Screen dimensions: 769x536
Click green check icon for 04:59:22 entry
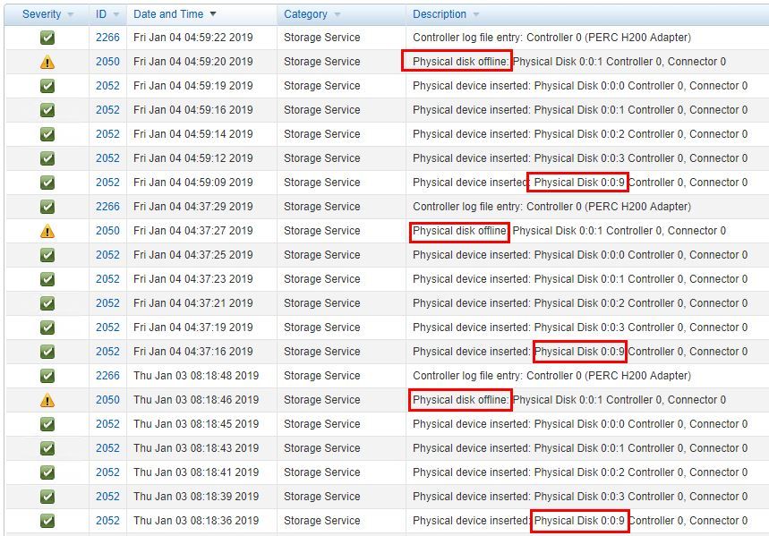click(47, 38)
